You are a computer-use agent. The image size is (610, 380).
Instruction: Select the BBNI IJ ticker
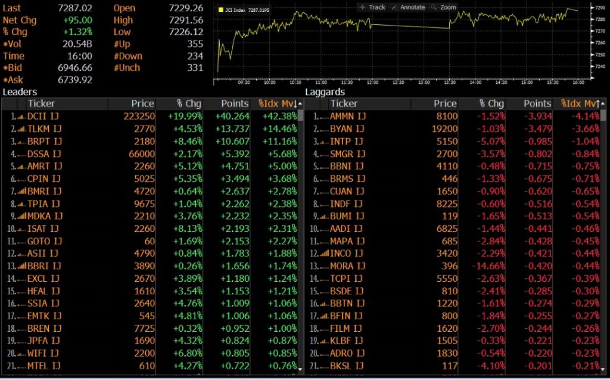pyautogui.click(x=347, y=167)
